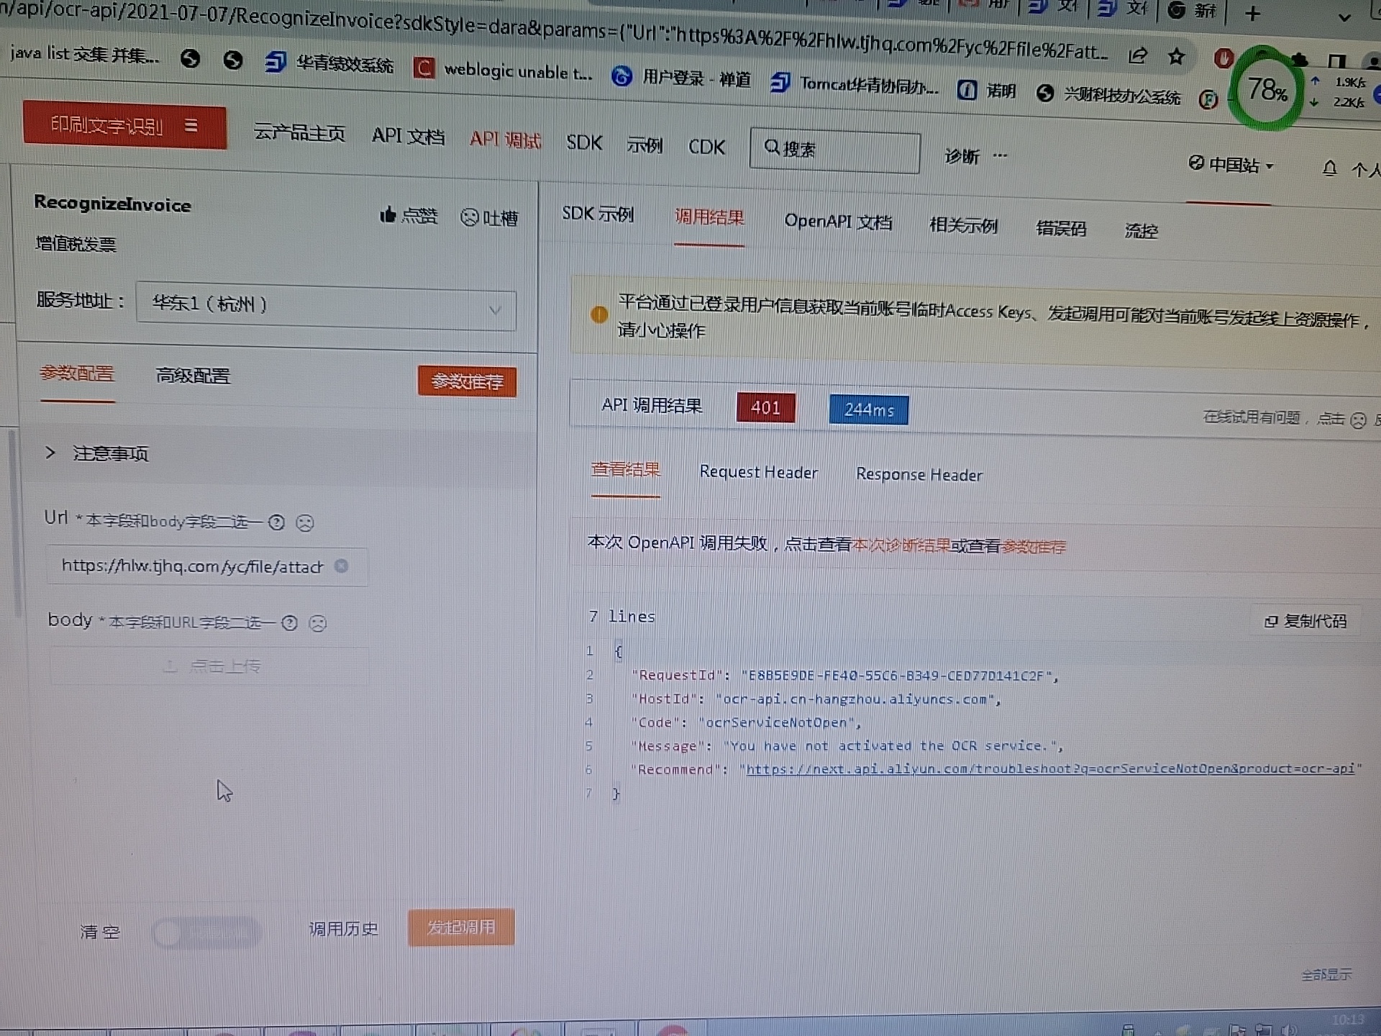
Task: Click the Url input field
Action: 208,567
